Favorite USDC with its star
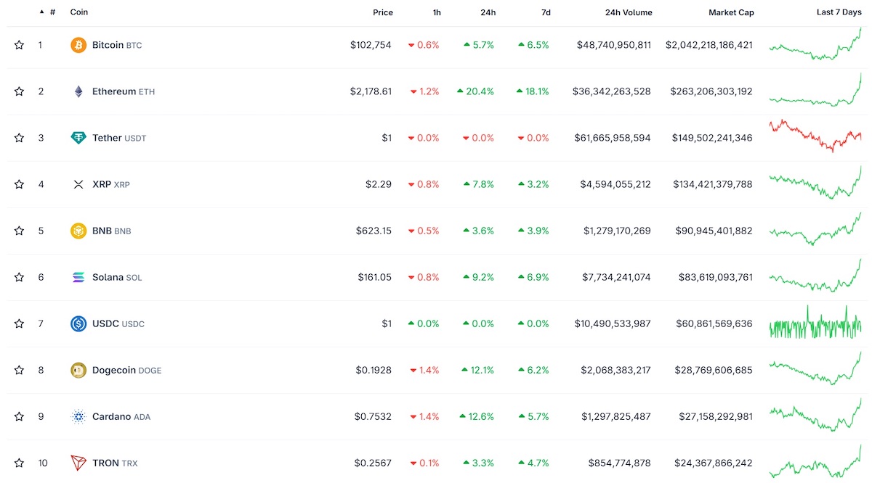The image size is (872, 483). pyautogui.click(x=19, y=323)
